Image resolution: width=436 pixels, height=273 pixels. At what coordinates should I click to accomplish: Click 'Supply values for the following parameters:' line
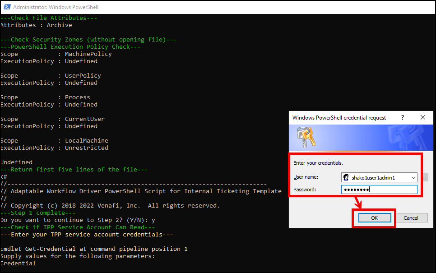click(78, 256)
